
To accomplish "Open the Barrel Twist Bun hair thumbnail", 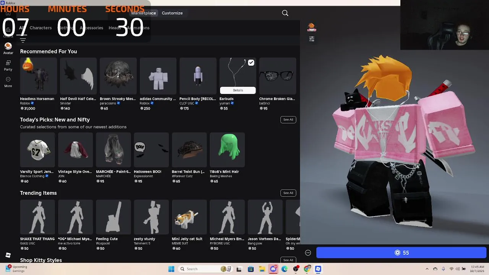I will pyautogui.click(x=189, y=150).
